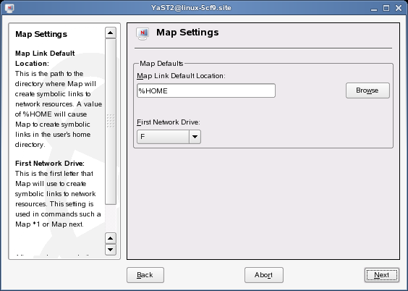
Task: Go to the next step with Next
Action: point(381,275)
